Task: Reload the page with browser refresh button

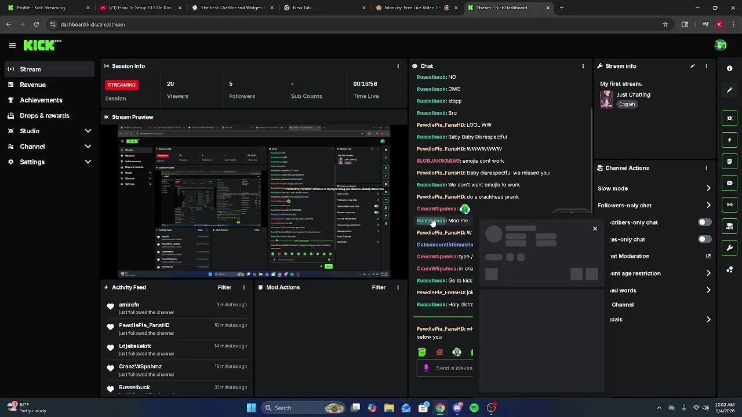Action: tap(36, 24)
